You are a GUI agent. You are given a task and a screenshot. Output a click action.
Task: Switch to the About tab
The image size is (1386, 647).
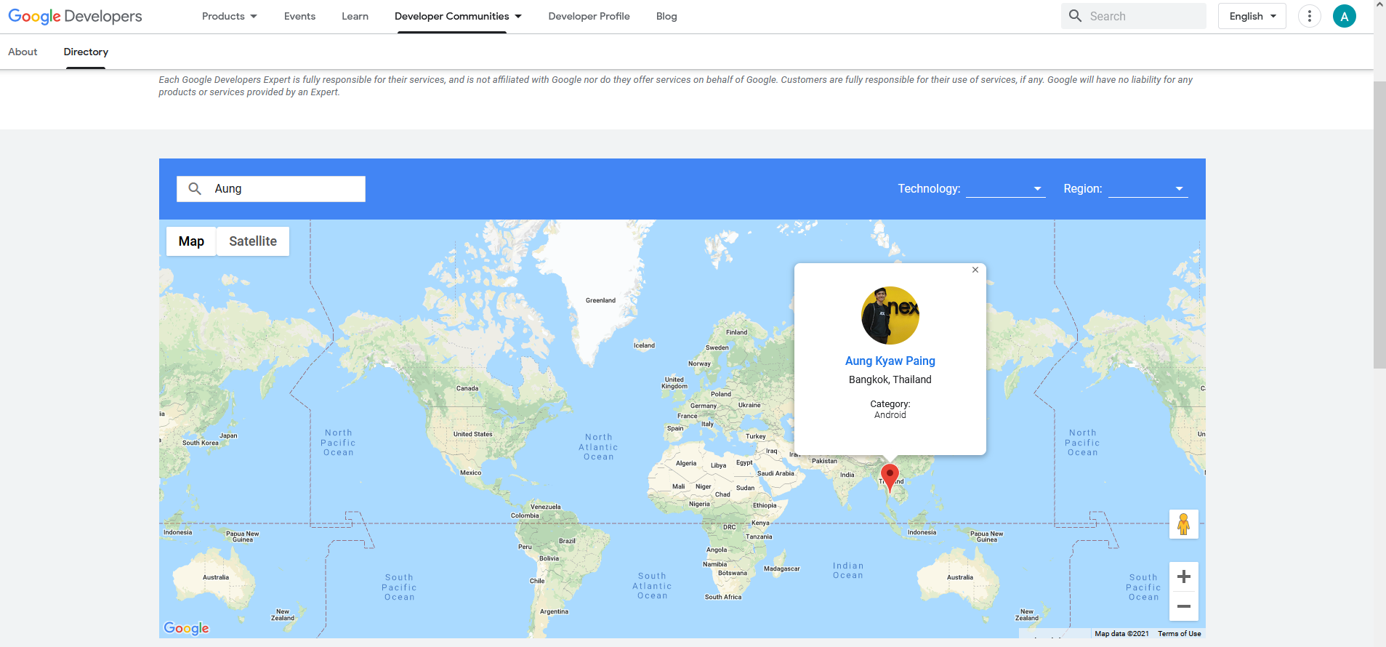click(x=23, y=52)
